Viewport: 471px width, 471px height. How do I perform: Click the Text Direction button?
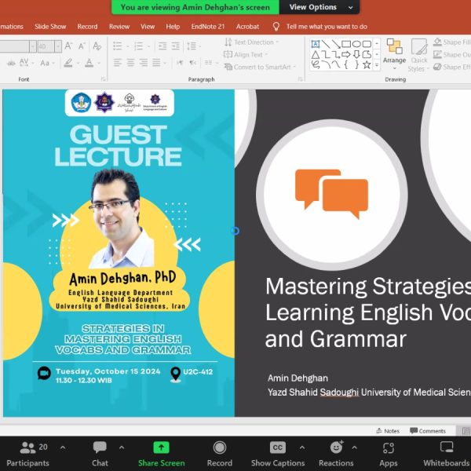tap(250, 42)
